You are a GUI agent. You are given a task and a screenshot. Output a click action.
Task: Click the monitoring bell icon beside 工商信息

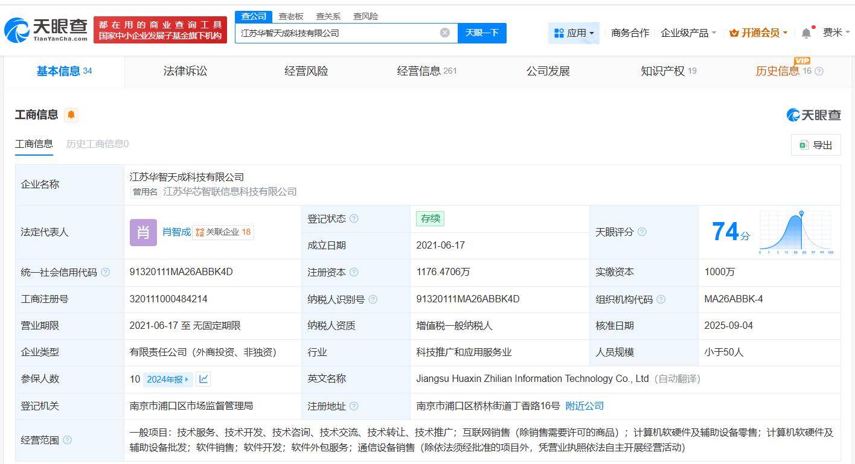71,115
